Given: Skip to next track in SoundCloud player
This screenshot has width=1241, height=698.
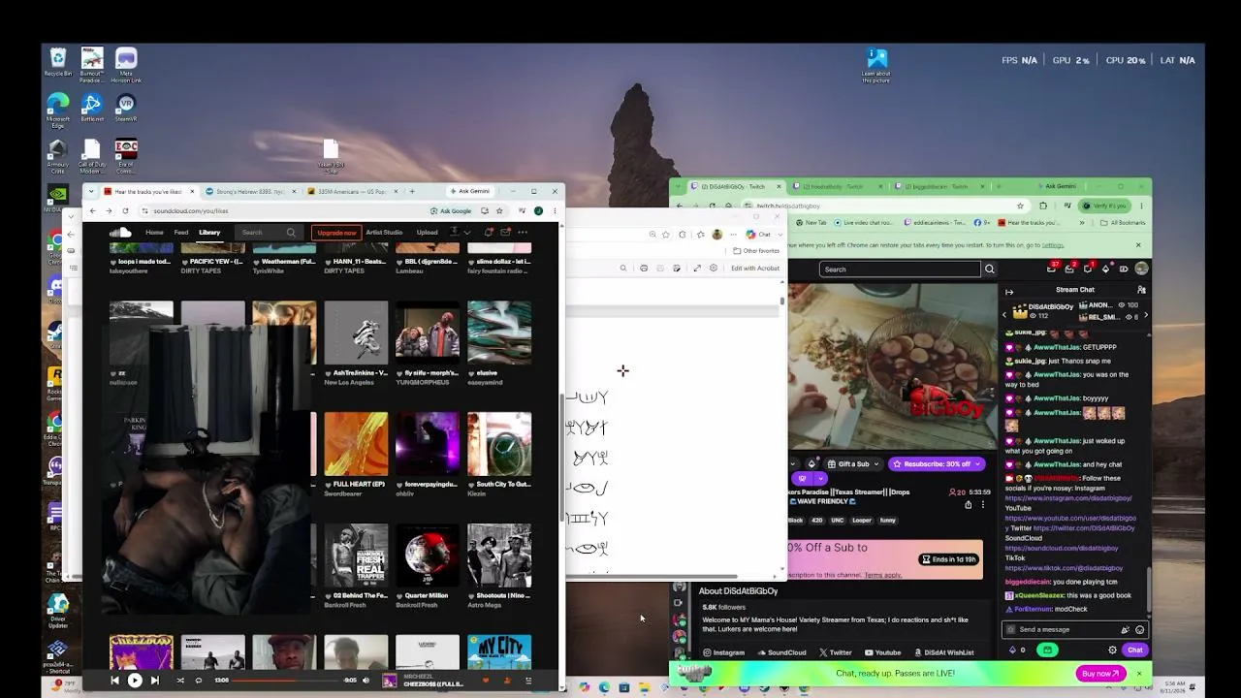Looking at the screenshot, I should 155,681.
